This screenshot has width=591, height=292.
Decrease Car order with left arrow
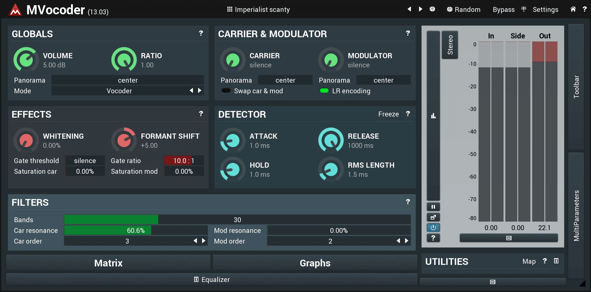pos(195,241)
